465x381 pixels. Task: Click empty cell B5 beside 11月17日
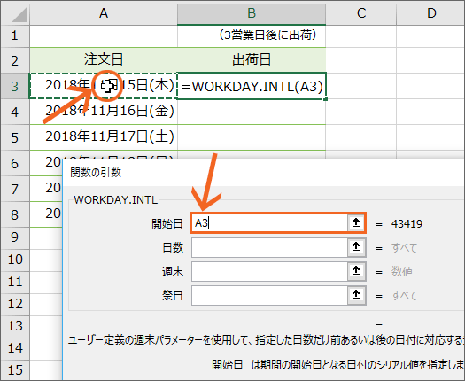(x=252, y=137)
